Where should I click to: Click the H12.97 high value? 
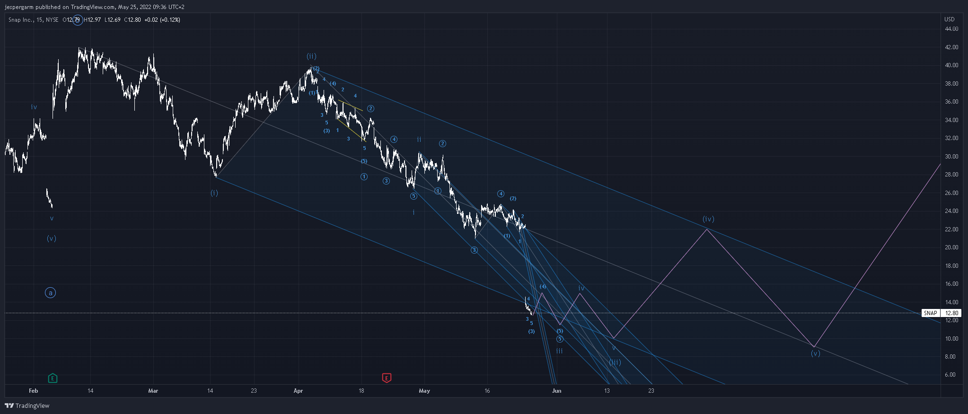pyautogui.click(x=92, y=20)
